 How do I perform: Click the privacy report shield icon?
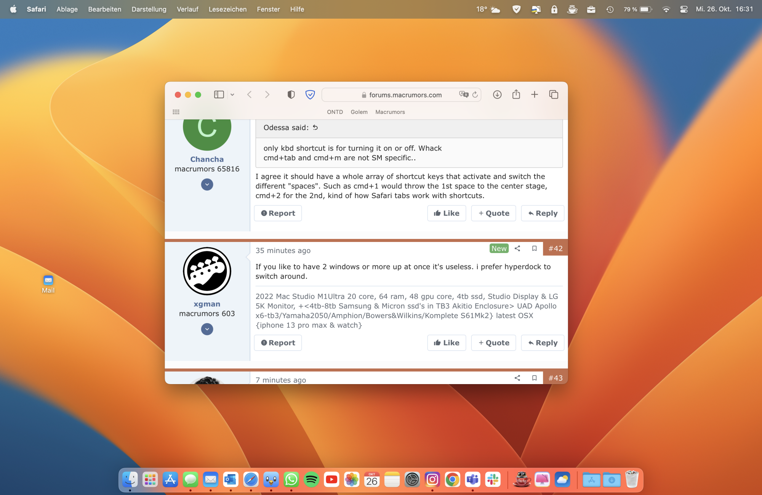[291, 95]
